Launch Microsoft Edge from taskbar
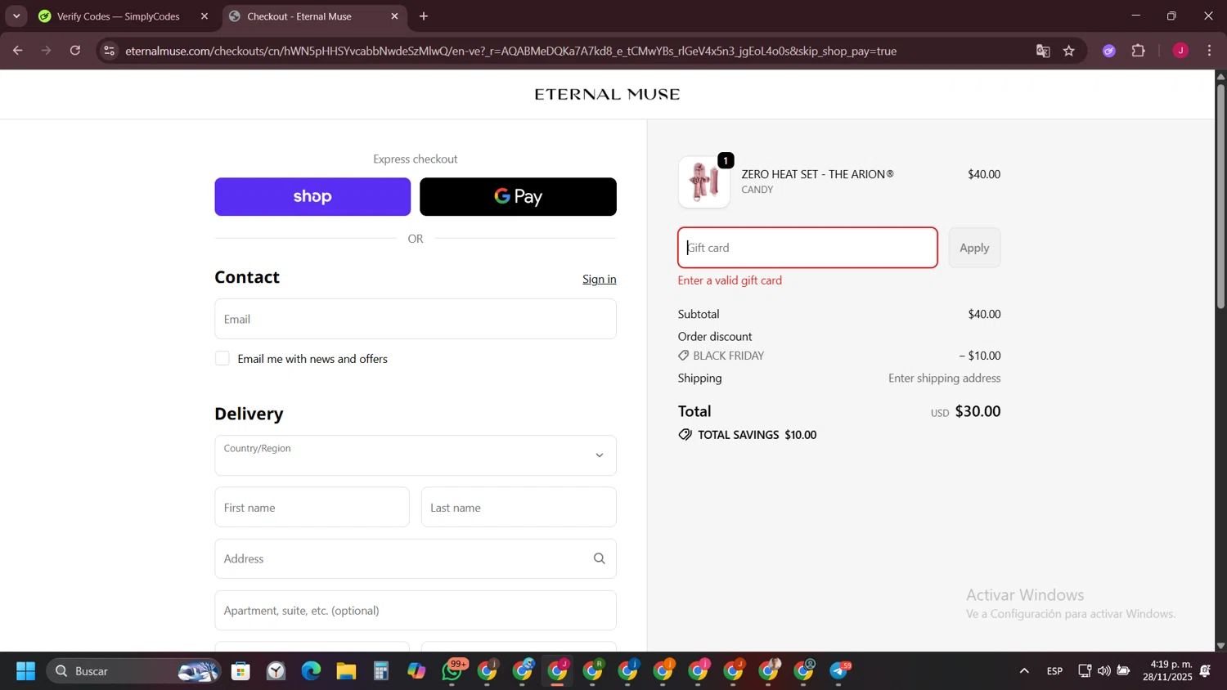Screen dimensions: 1227x690 [x=311, y=671]
